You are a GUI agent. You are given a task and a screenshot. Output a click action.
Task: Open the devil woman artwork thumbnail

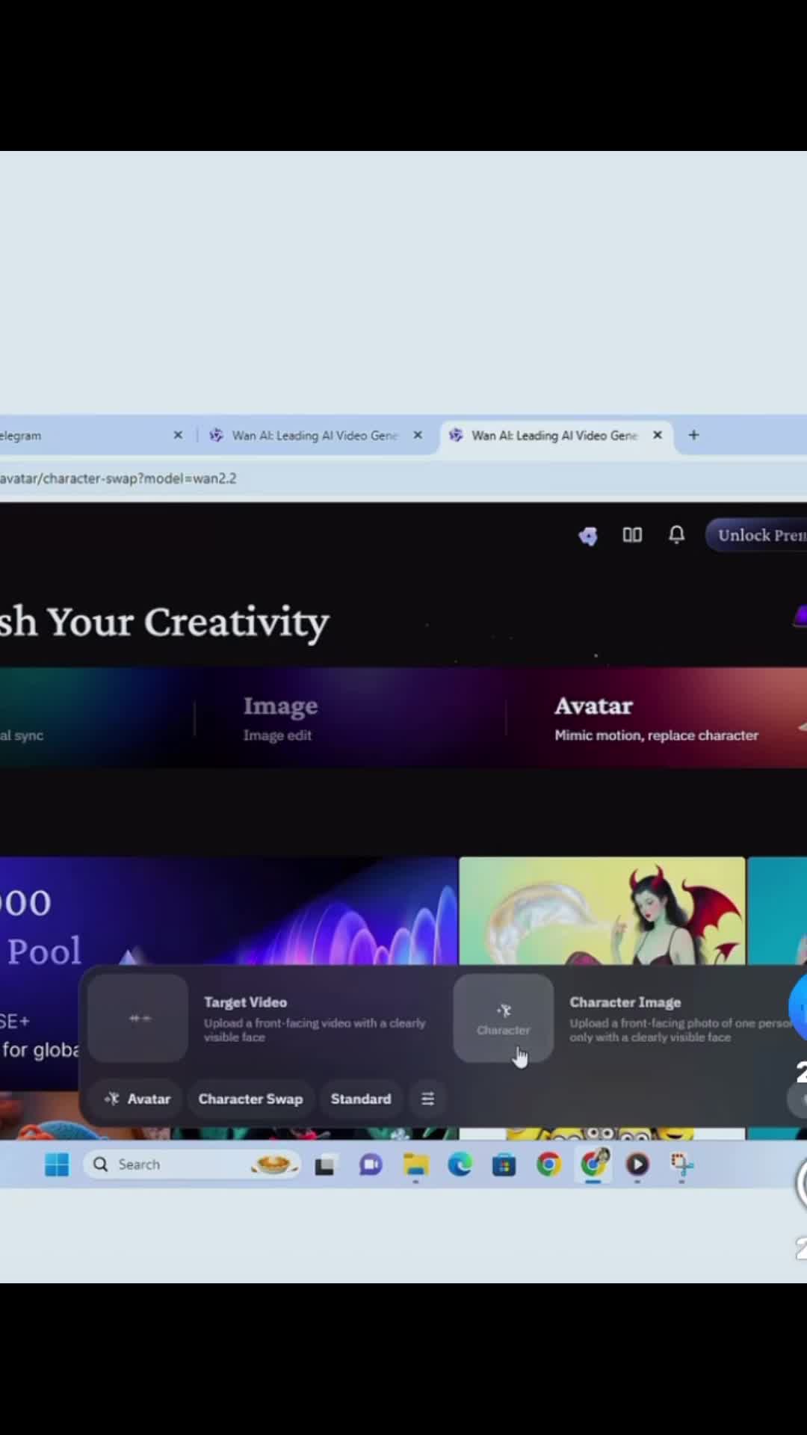[602, 910]
